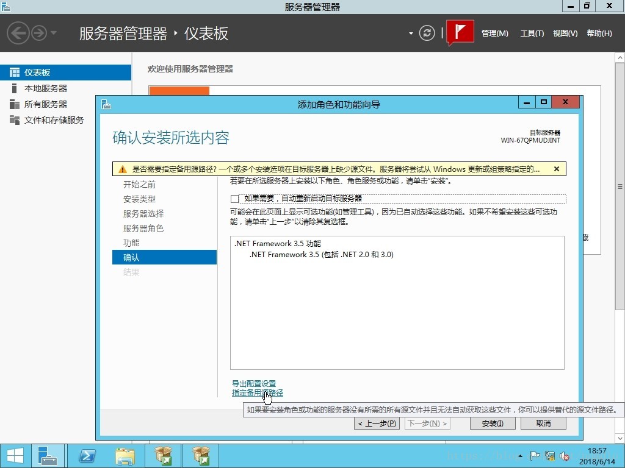Viewport: 625px width, 468px height.
Task: Click the 取消 button
Action: coord(543,424)
